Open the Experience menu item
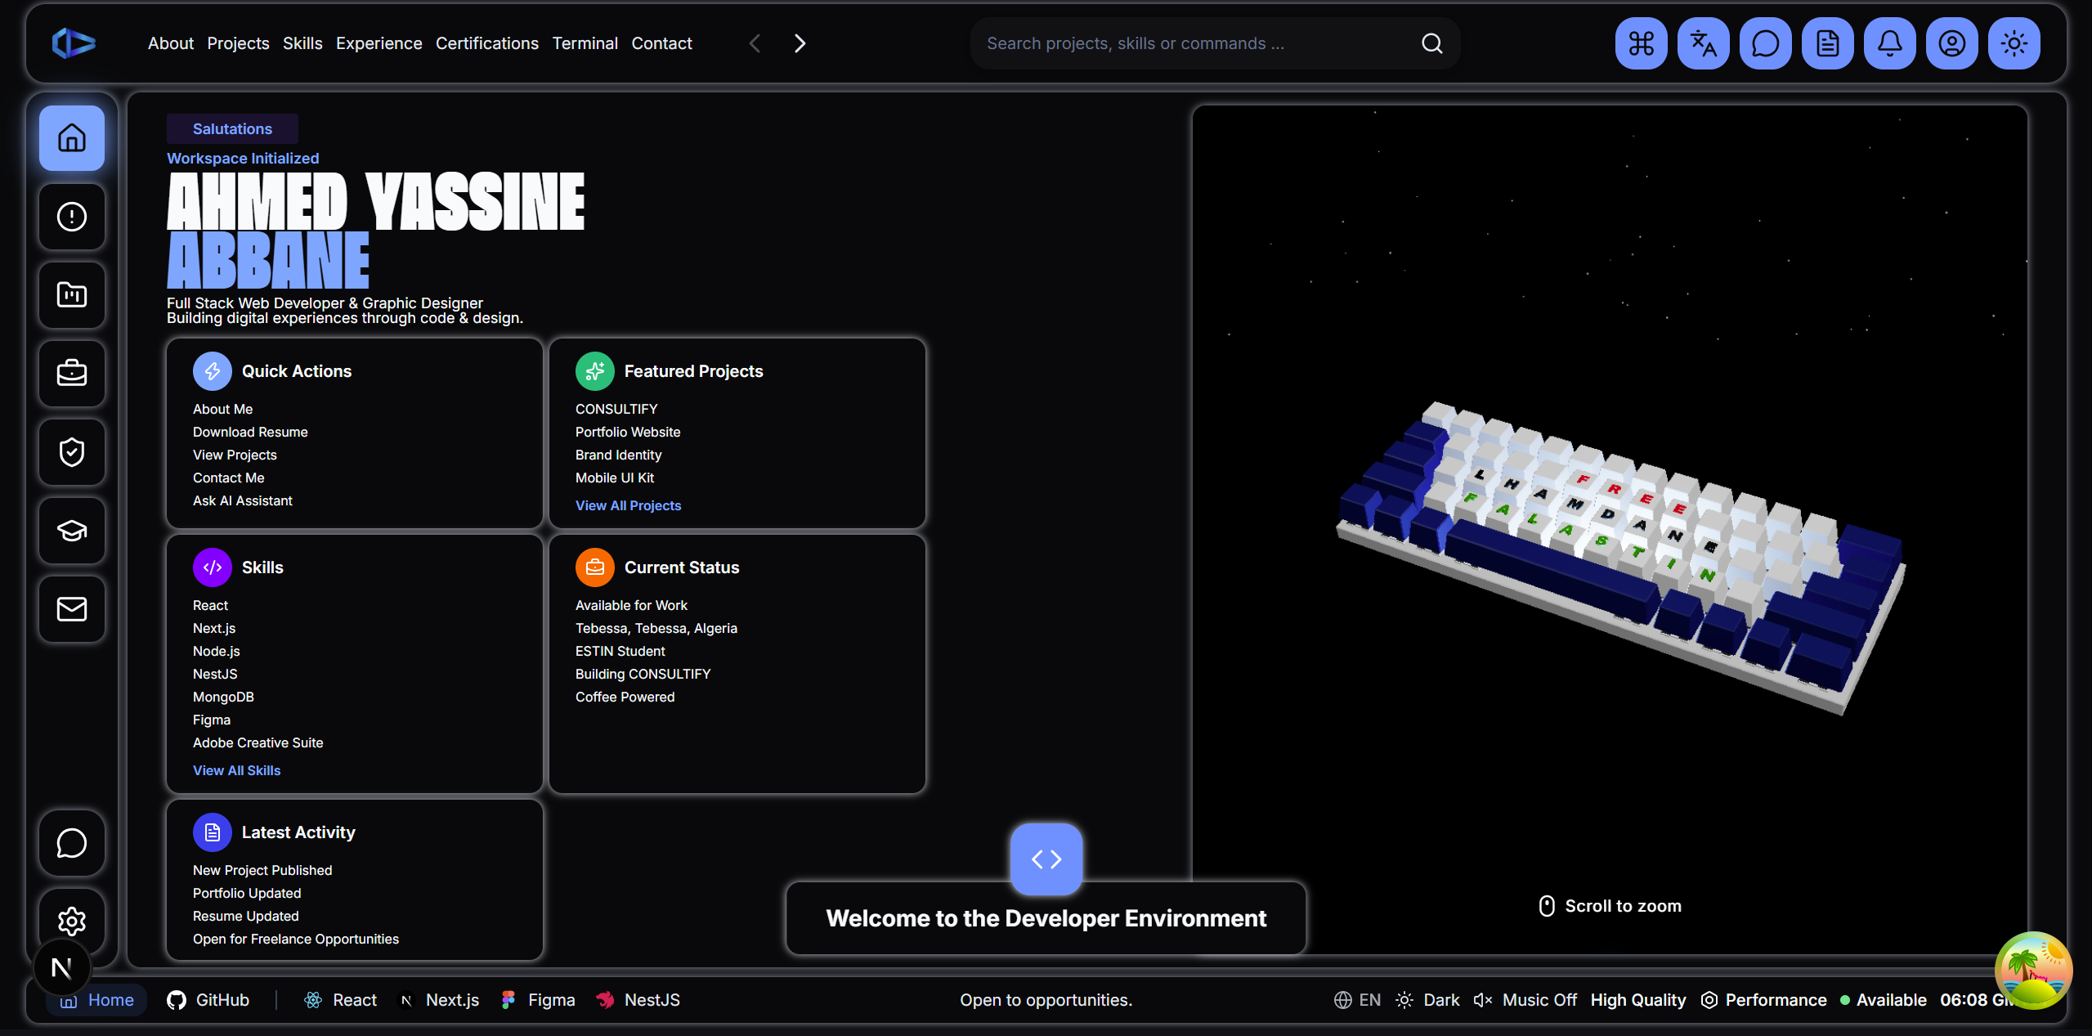The width and height of the screenshot is (2092, 1036). click(x=379, y=43)
